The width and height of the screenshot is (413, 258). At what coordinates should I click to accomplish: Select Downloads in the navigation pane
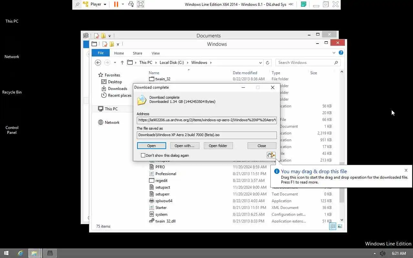pyautogui.click(x=114, y=89)
